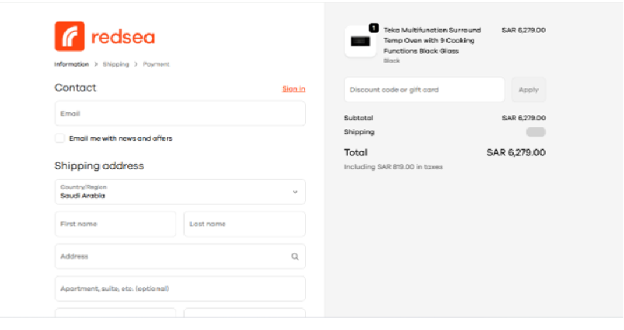Click the redsea wordmark text
The image size is (624, 330).
[122, 37]
